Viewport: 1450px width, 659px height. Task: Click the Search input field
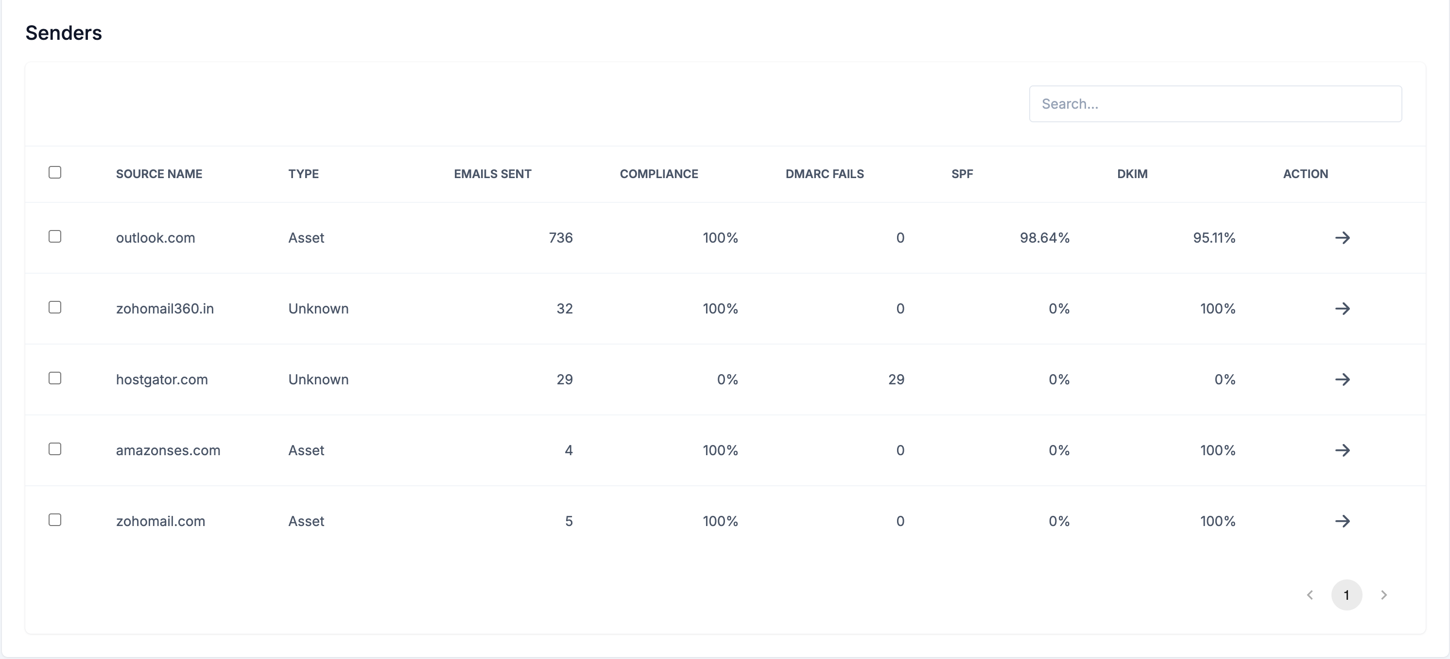(1215, 104)
